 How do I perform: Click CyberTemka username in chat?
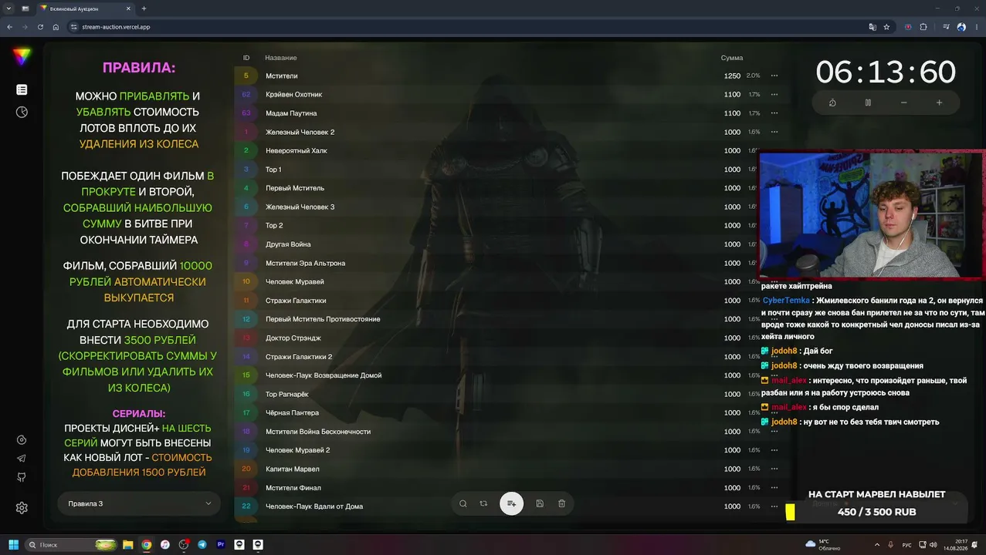(x=786, y=301)
